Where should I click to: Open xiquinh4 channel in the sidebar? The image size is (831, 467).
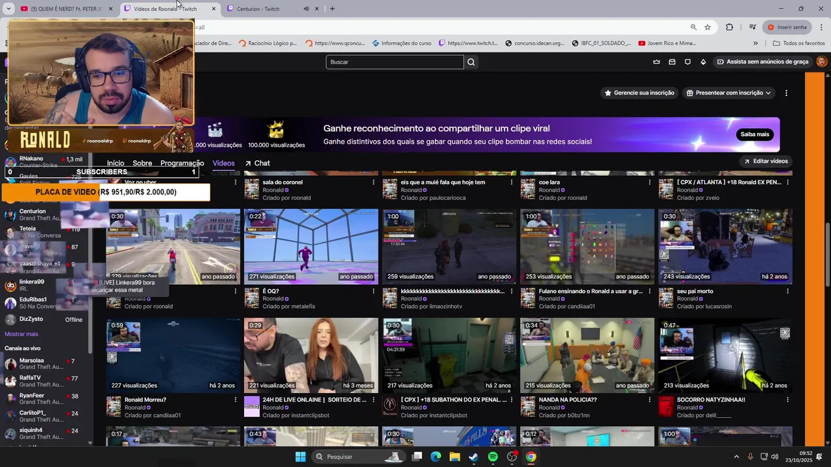[43, 434]
